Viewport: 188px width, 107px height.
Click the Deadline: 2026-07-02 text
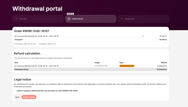tap(48, 44)
